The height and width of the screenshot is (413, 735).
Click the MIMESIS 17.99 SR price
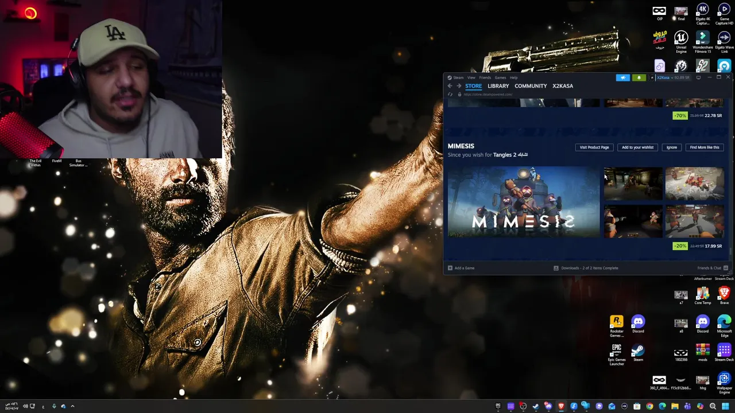pyautogui.click(x=713, y=246)
